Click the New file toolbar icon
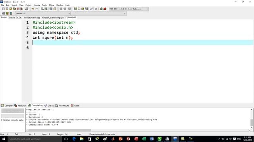Image resolution: width=254 pixels, height=142 pixels. pyautogui.click(x=3, y=9)
